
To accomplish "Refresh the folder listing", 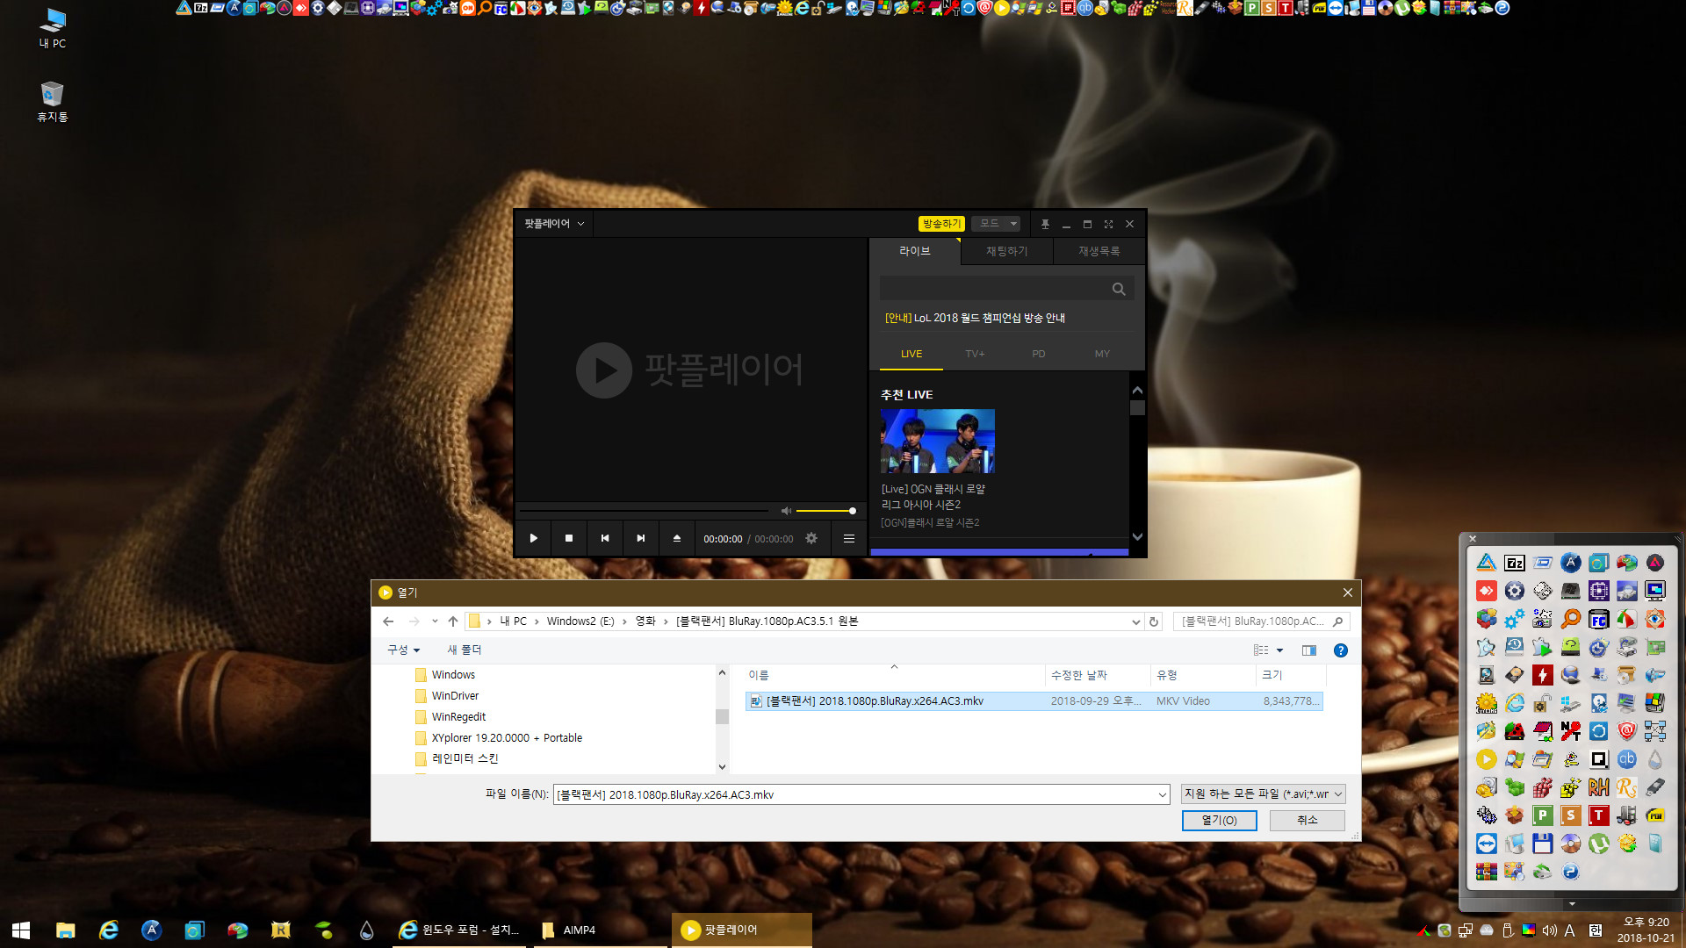I will point(1154,621).
